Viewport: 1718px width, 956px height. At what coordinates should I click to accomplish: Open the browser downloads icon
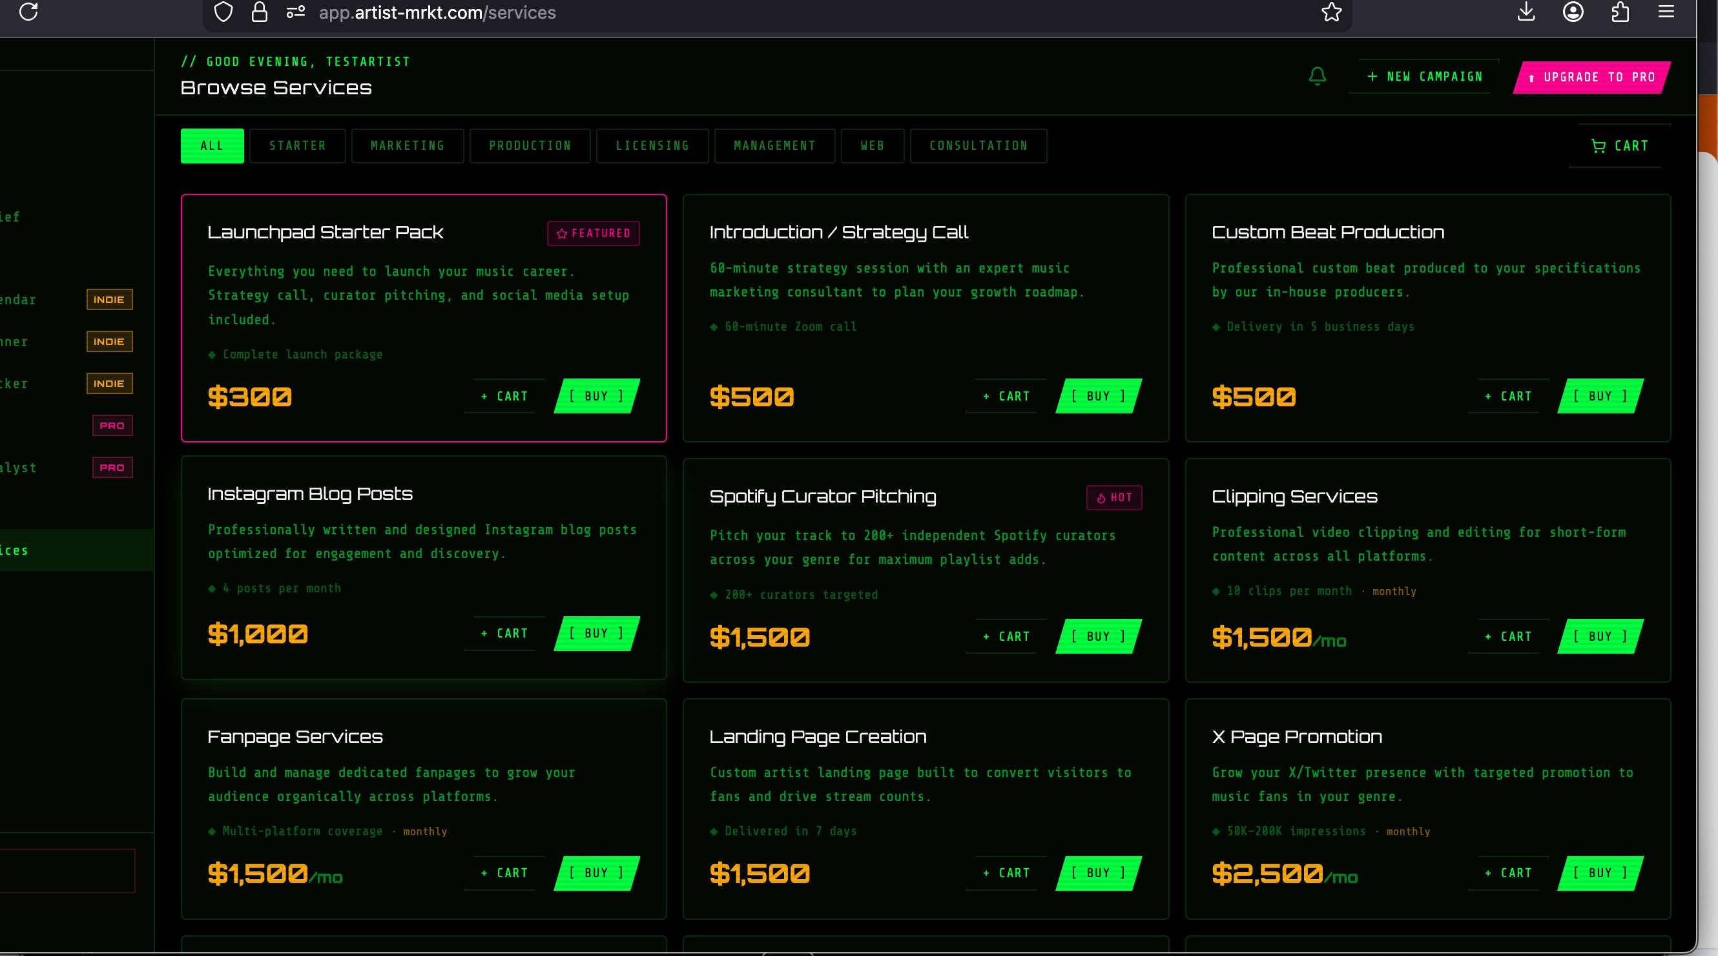coord(1526,12)
